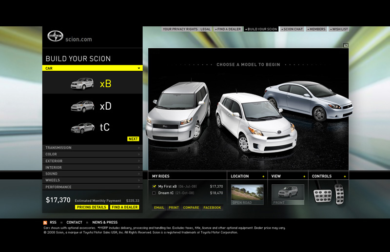Image resolution: width=390 pixels, height=252 pixels.
Task: Select the FRONT view thumbnail
Action: (x=288, y=194)
